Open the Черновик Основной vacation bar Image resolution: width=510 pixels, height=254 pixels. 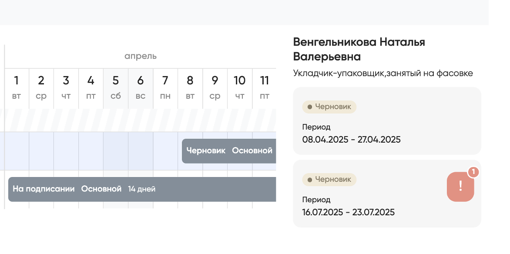click(x=229, y=151)
